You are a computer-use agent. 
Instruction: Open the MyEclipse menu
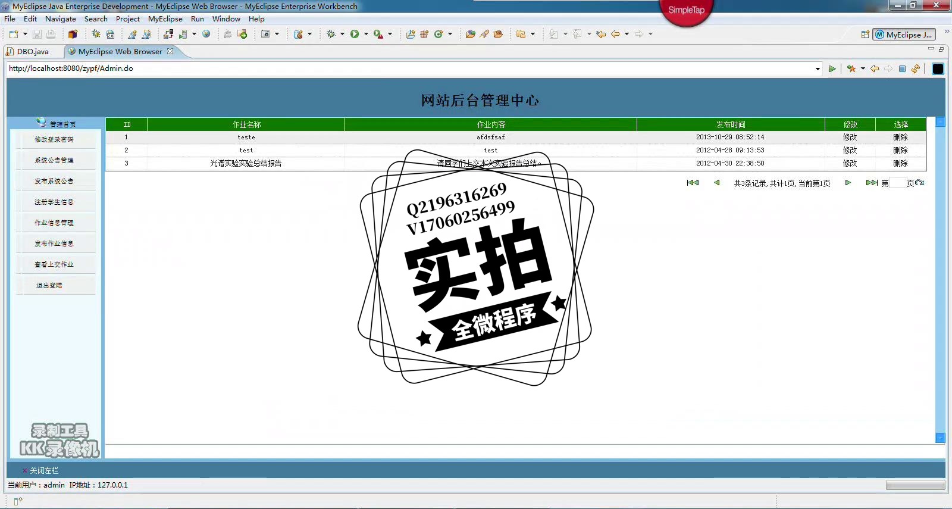point(165,18)
